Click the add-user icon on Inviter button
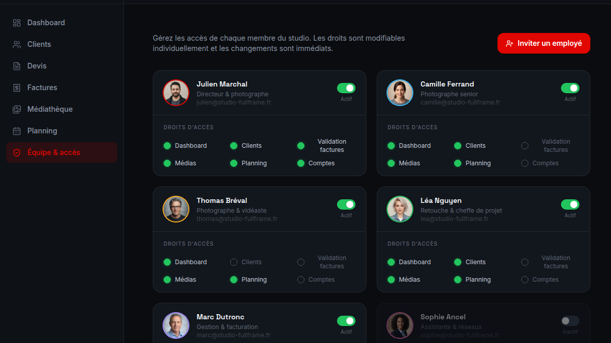 (x=509, y=44)
